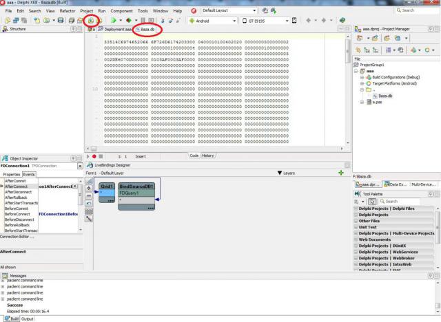The image size is (441, 322).
Task: Switch to the History tab below the editor
Action: pyautogui.click(x=207, y=155)
